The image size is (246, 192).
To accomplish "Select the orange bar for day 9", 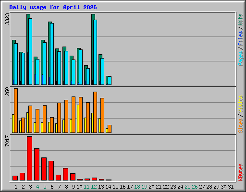I will coord(74,115).
